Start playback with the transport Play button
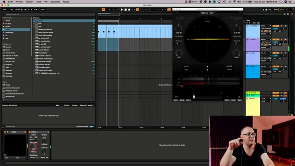This screenshot has width=295, height=166. [x=122, y=10]
